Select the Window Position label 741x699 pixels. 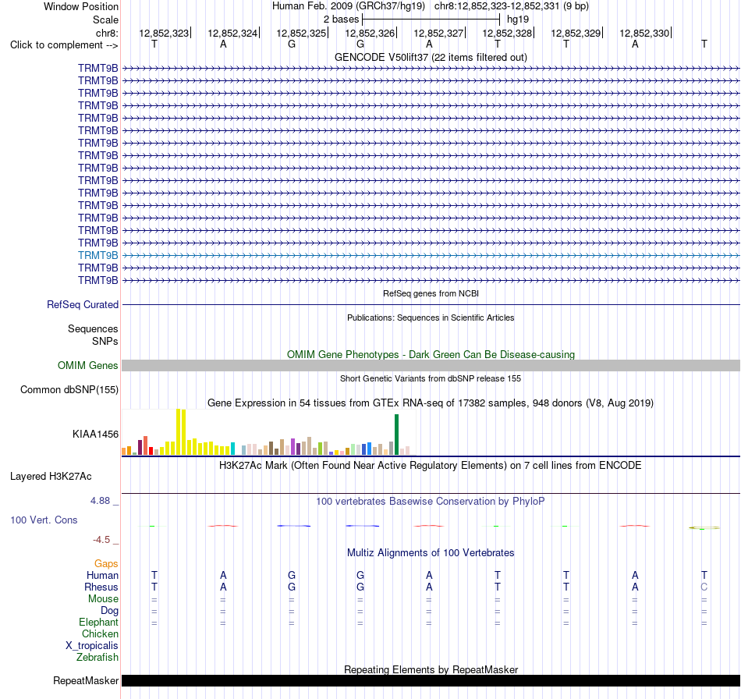coord(81,6)
